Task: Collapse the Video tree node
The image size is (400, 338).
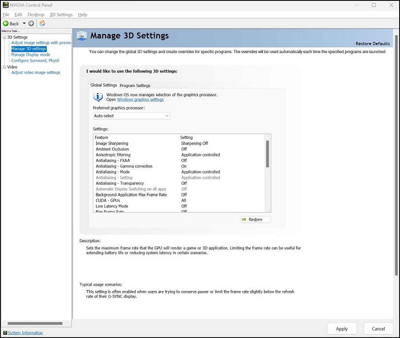Action: (x=4, y=67)
